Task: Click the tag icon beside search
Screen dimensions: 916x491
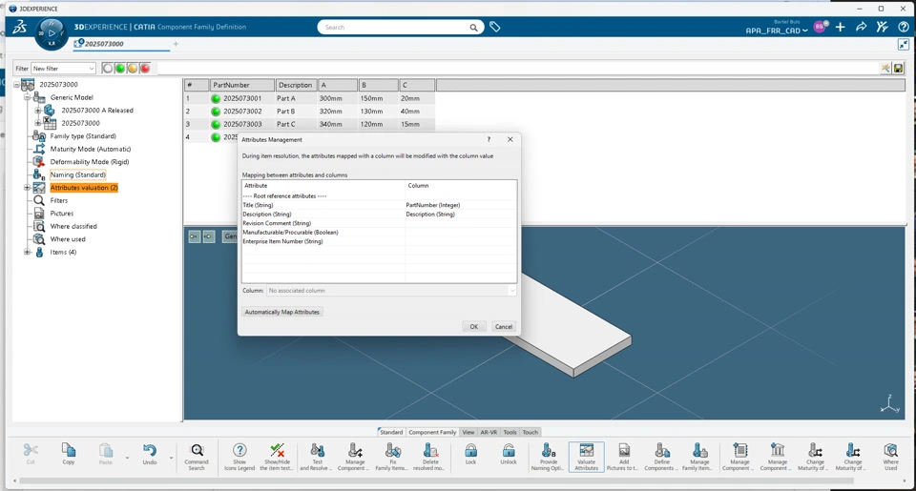Action: [495, 27]
